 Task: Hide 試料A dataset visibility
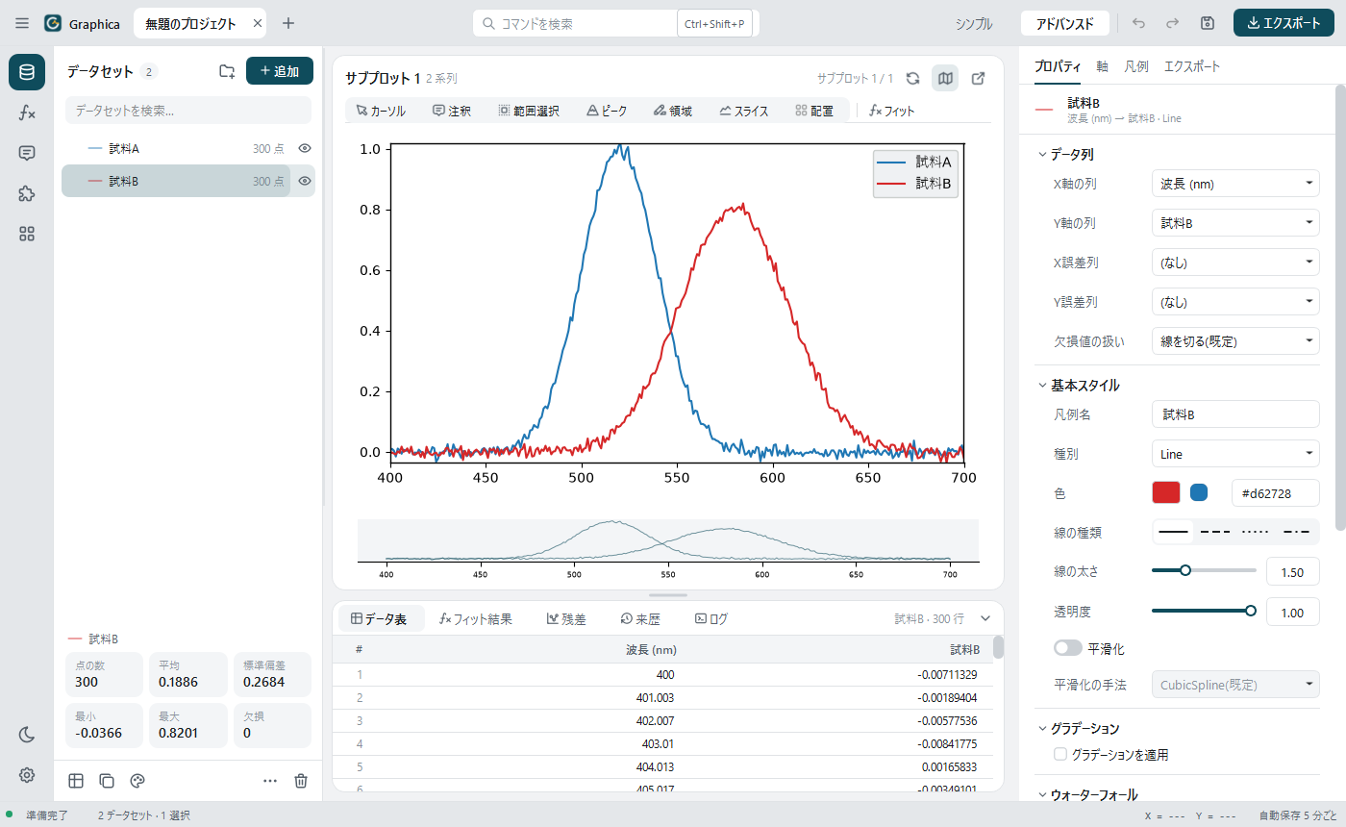point(305,149)
